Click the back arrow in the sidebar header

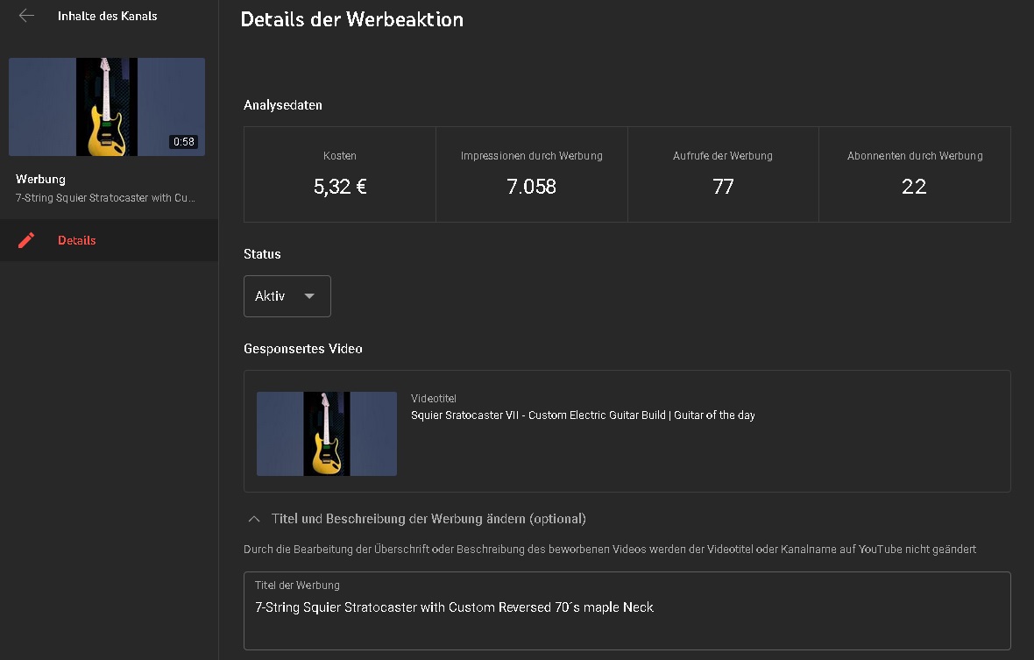point(26,16)
